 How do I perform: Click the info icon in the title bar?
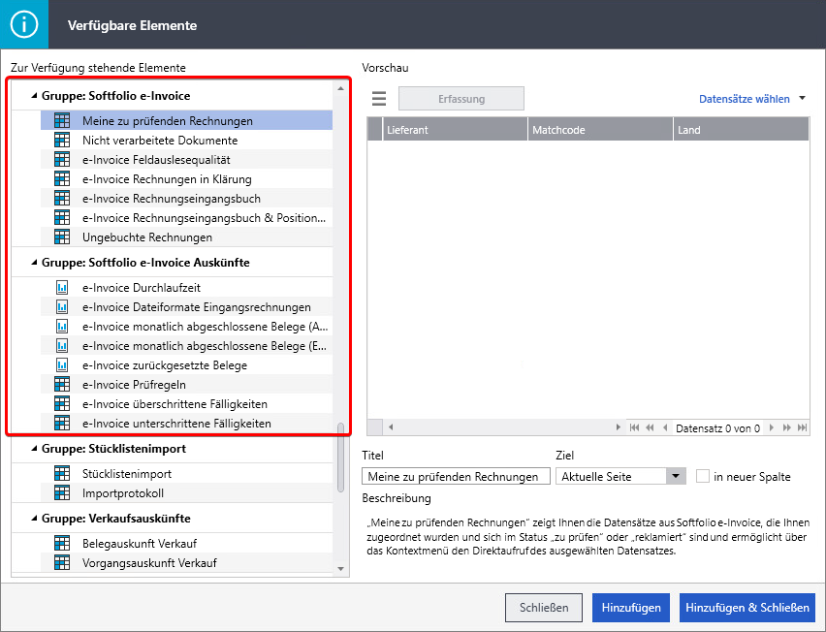(23, 25)
